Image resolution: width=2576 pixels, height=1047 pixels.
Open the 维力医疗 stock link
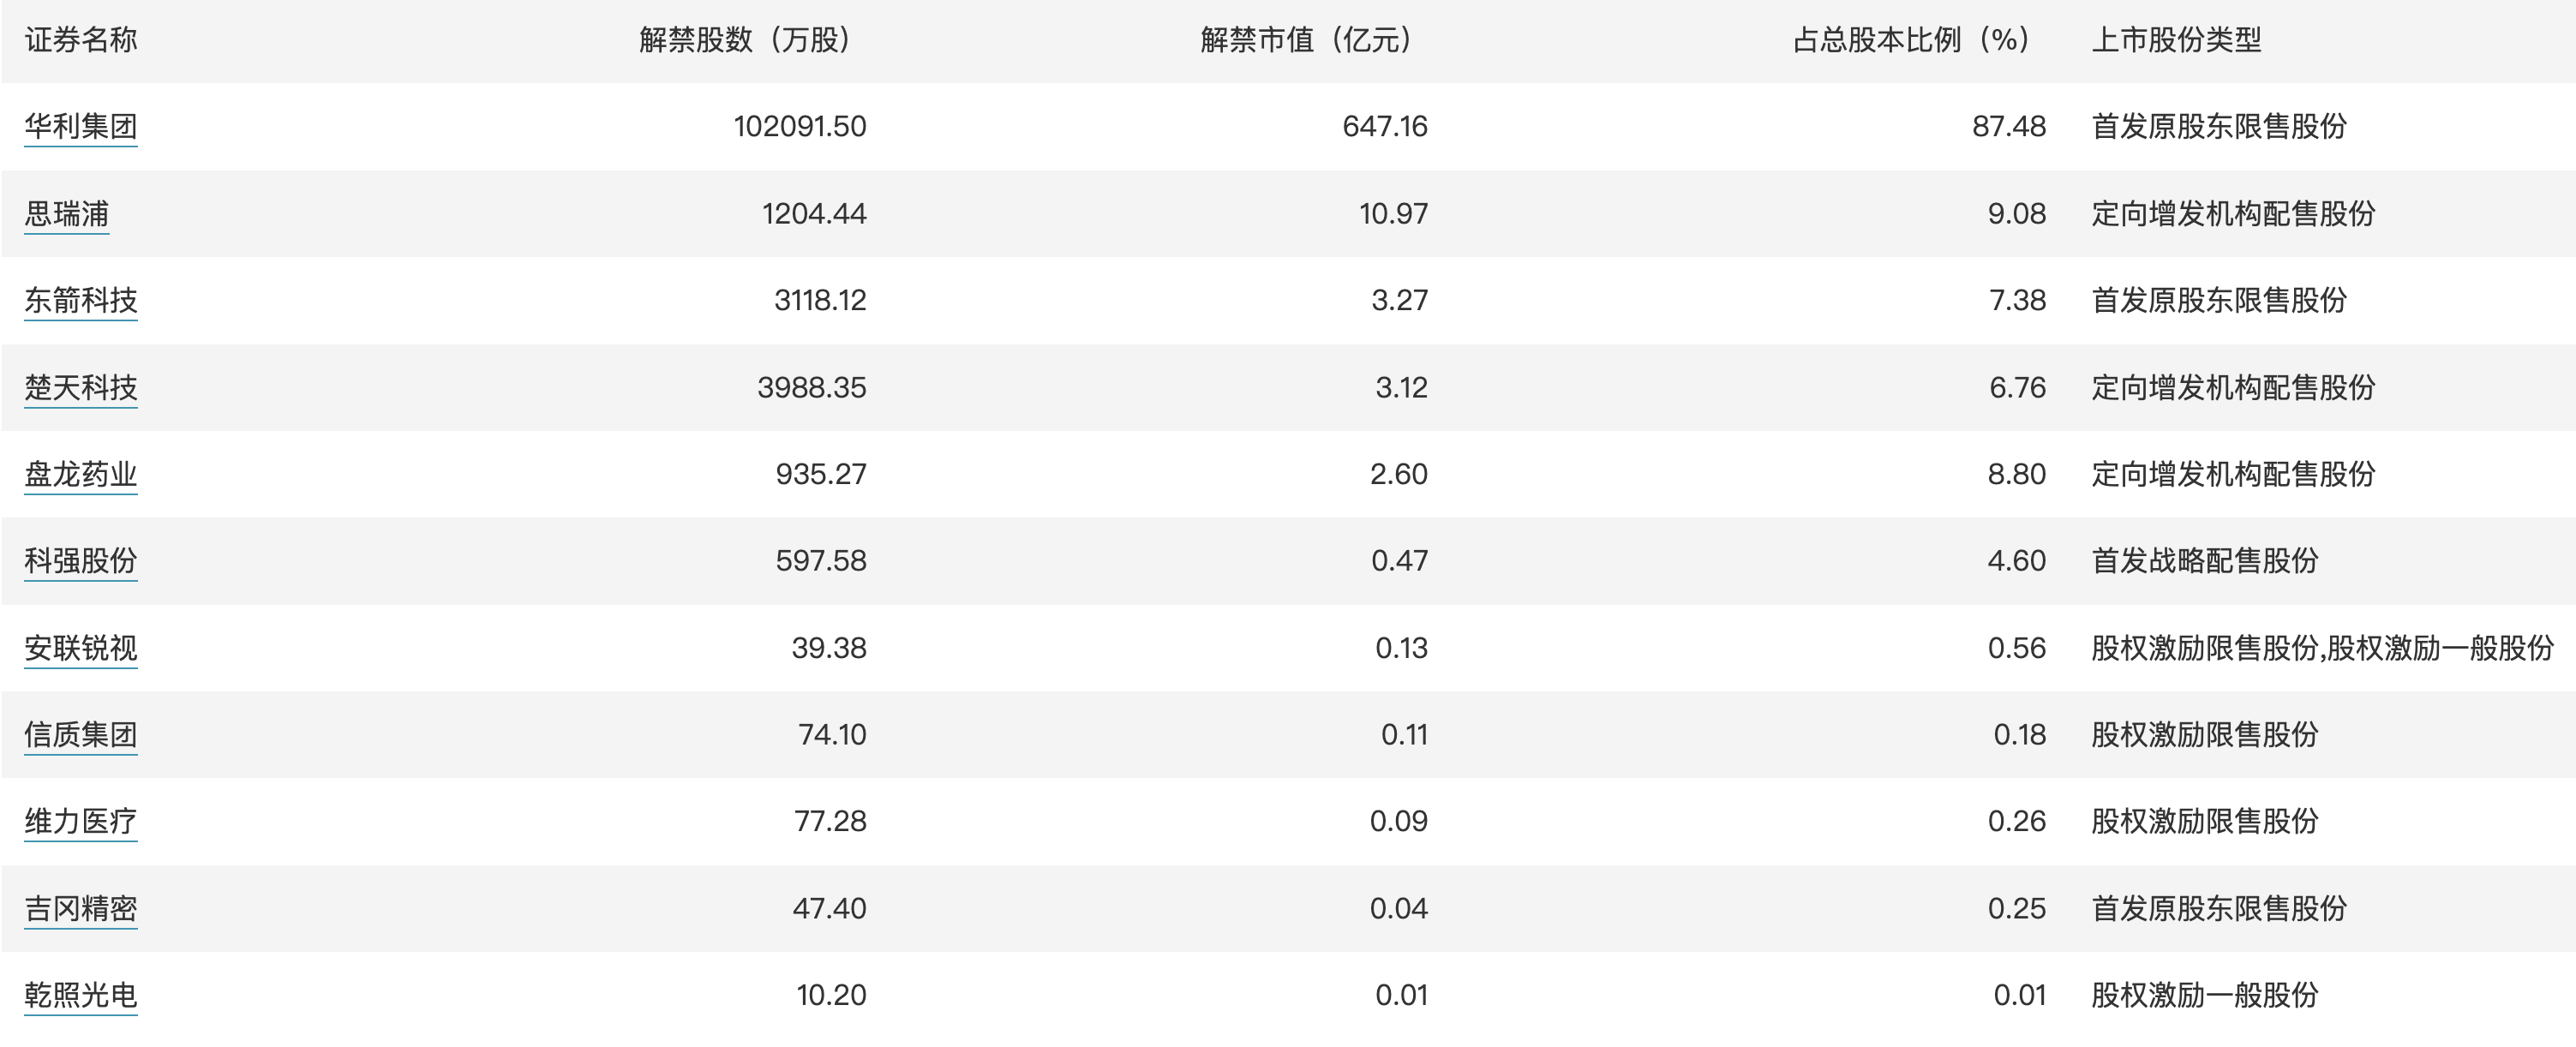pyautogui.click(x=81, y=821)
